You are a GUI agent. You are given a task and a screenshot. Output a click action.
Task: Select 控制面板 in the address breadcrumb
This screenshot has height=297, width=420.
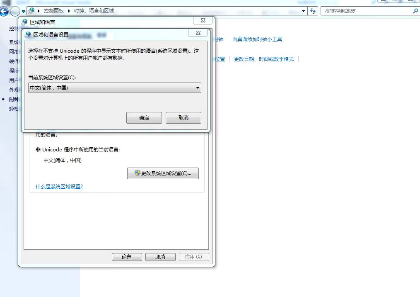point(54,11)
